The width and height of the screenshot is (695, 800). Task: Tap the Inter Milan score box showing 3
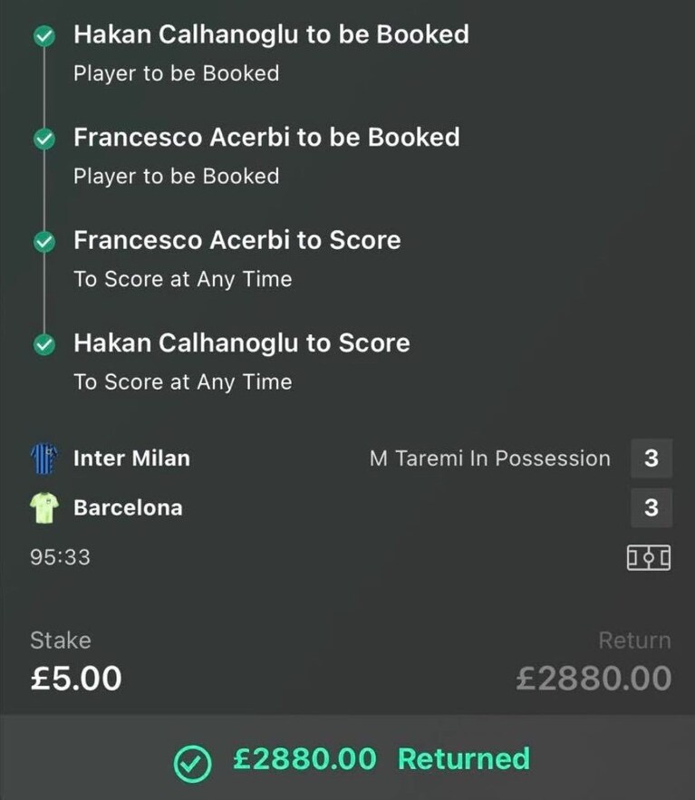coord(652,458)
